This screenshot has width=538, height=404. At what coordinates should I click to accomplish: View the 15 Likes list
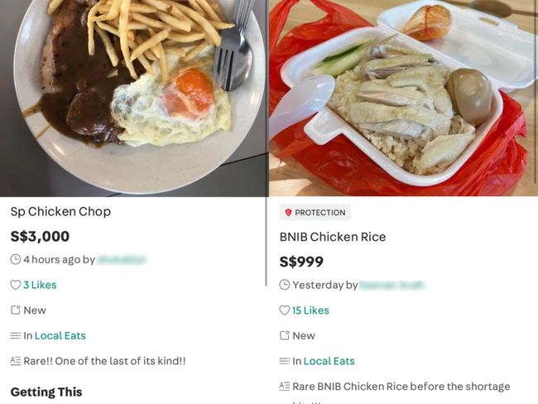tap(310, 310)
